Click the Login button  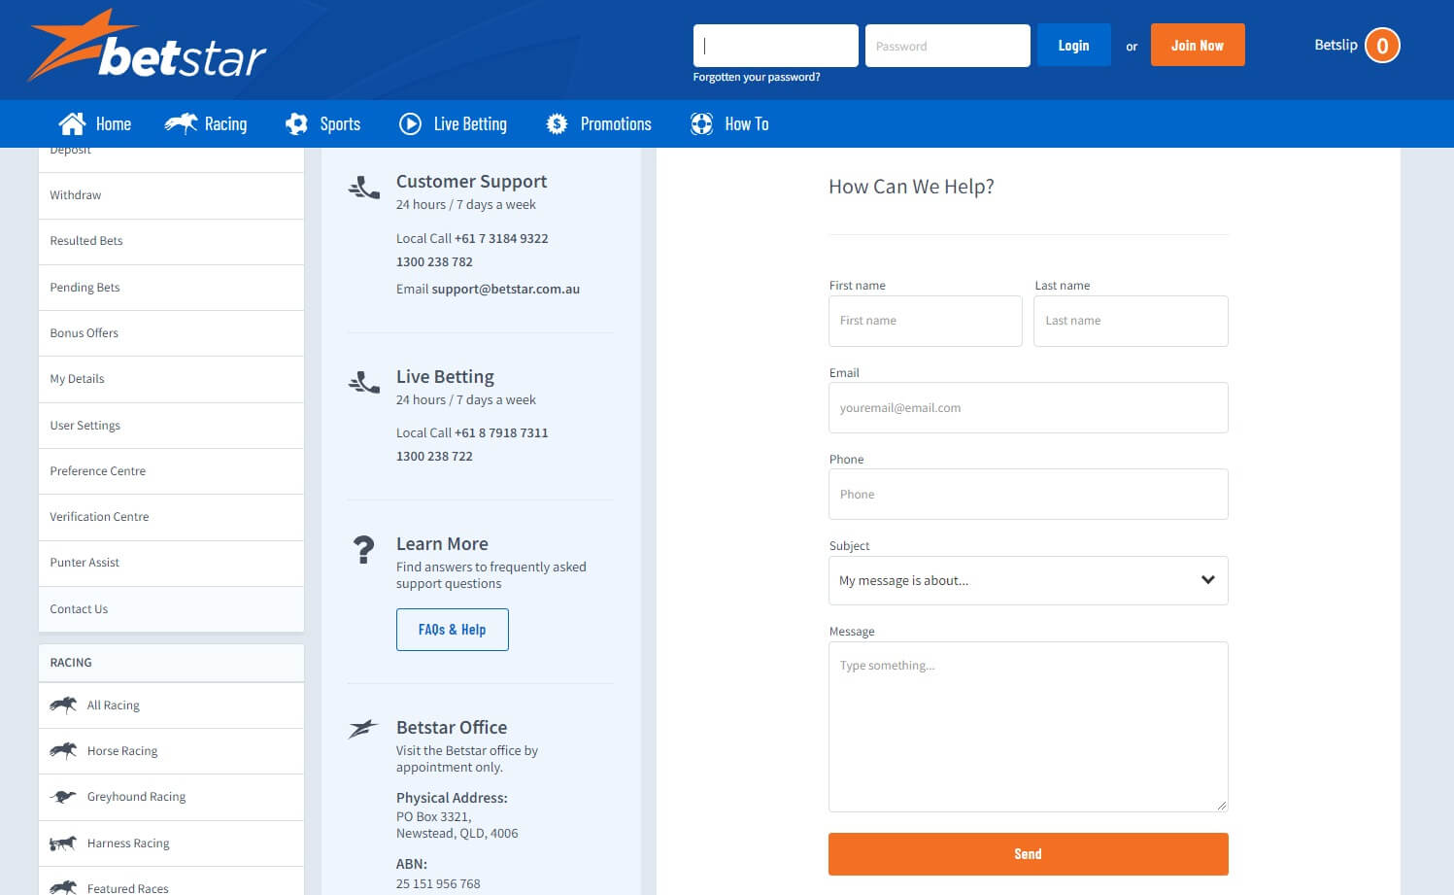[1073, 46]
